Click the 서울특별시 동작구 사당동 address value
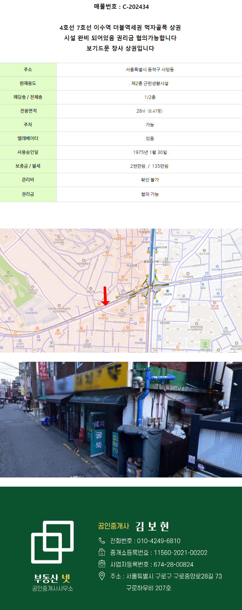Screen dimensions: 242x610 tap(150, 69)
